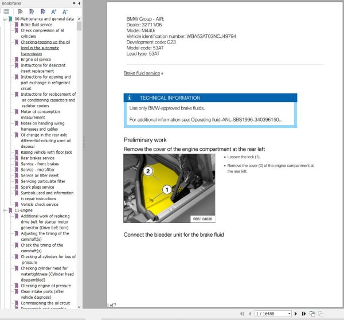Click the bookmark icon beside Vehicle check service

click(17, 204)
